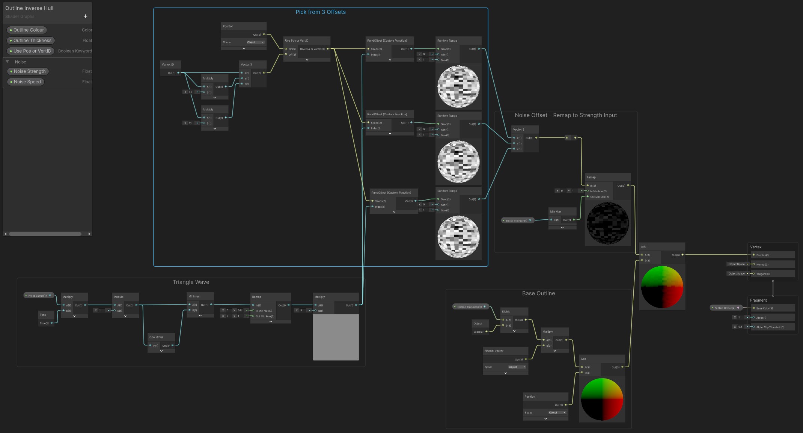Click the 'Pick from 3 Offsets' group title

point(321,12)
